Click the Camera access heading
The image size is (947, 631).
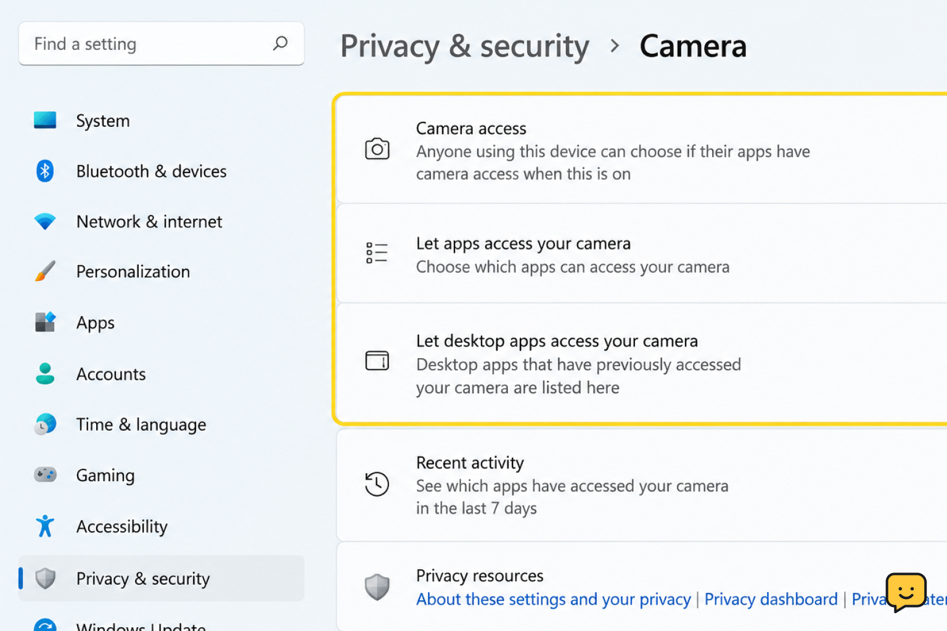coord(471,128)
